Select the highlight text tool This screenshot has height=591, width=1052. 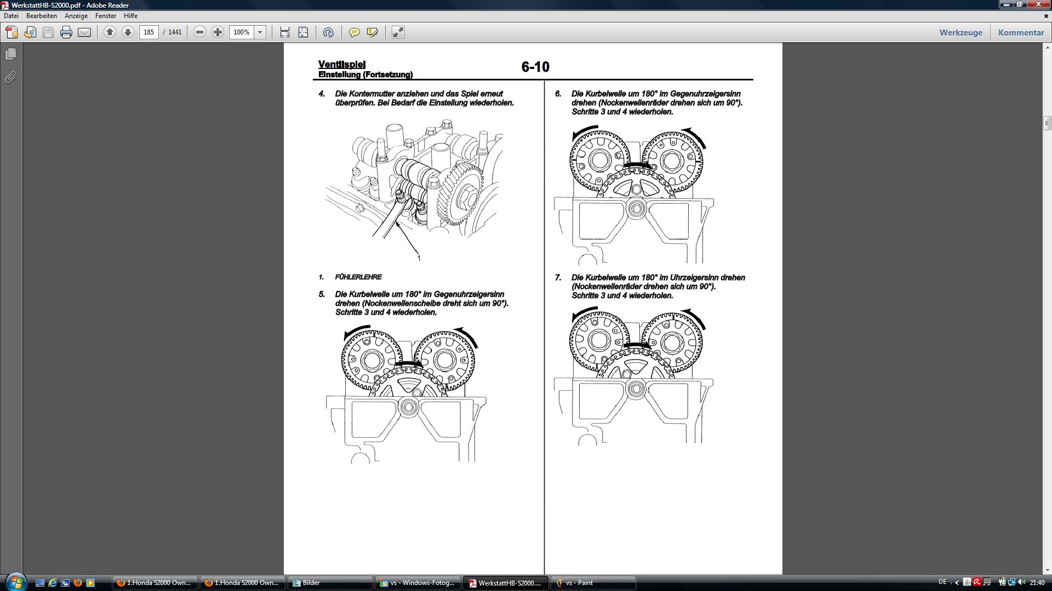click(373, 32)
